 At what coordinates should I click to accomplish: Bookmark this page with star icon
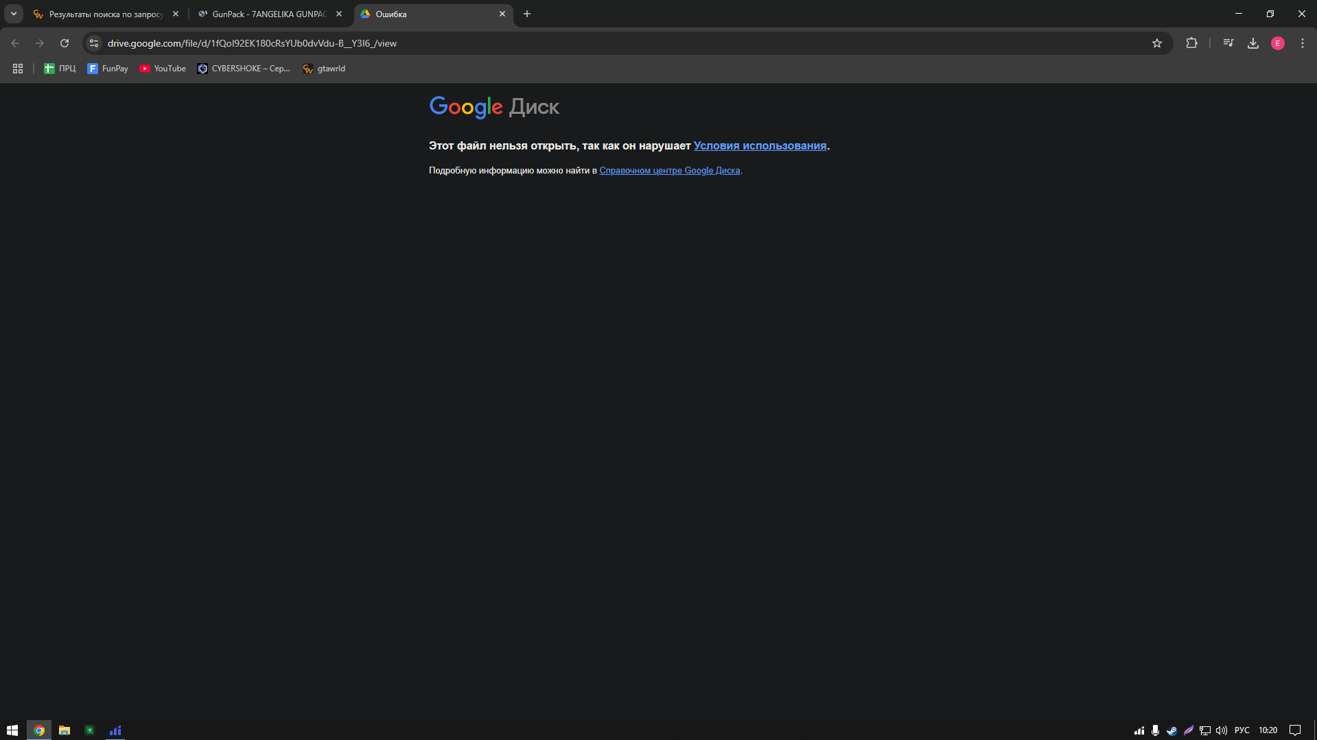pyautogui.click(x=1157, y=43)
